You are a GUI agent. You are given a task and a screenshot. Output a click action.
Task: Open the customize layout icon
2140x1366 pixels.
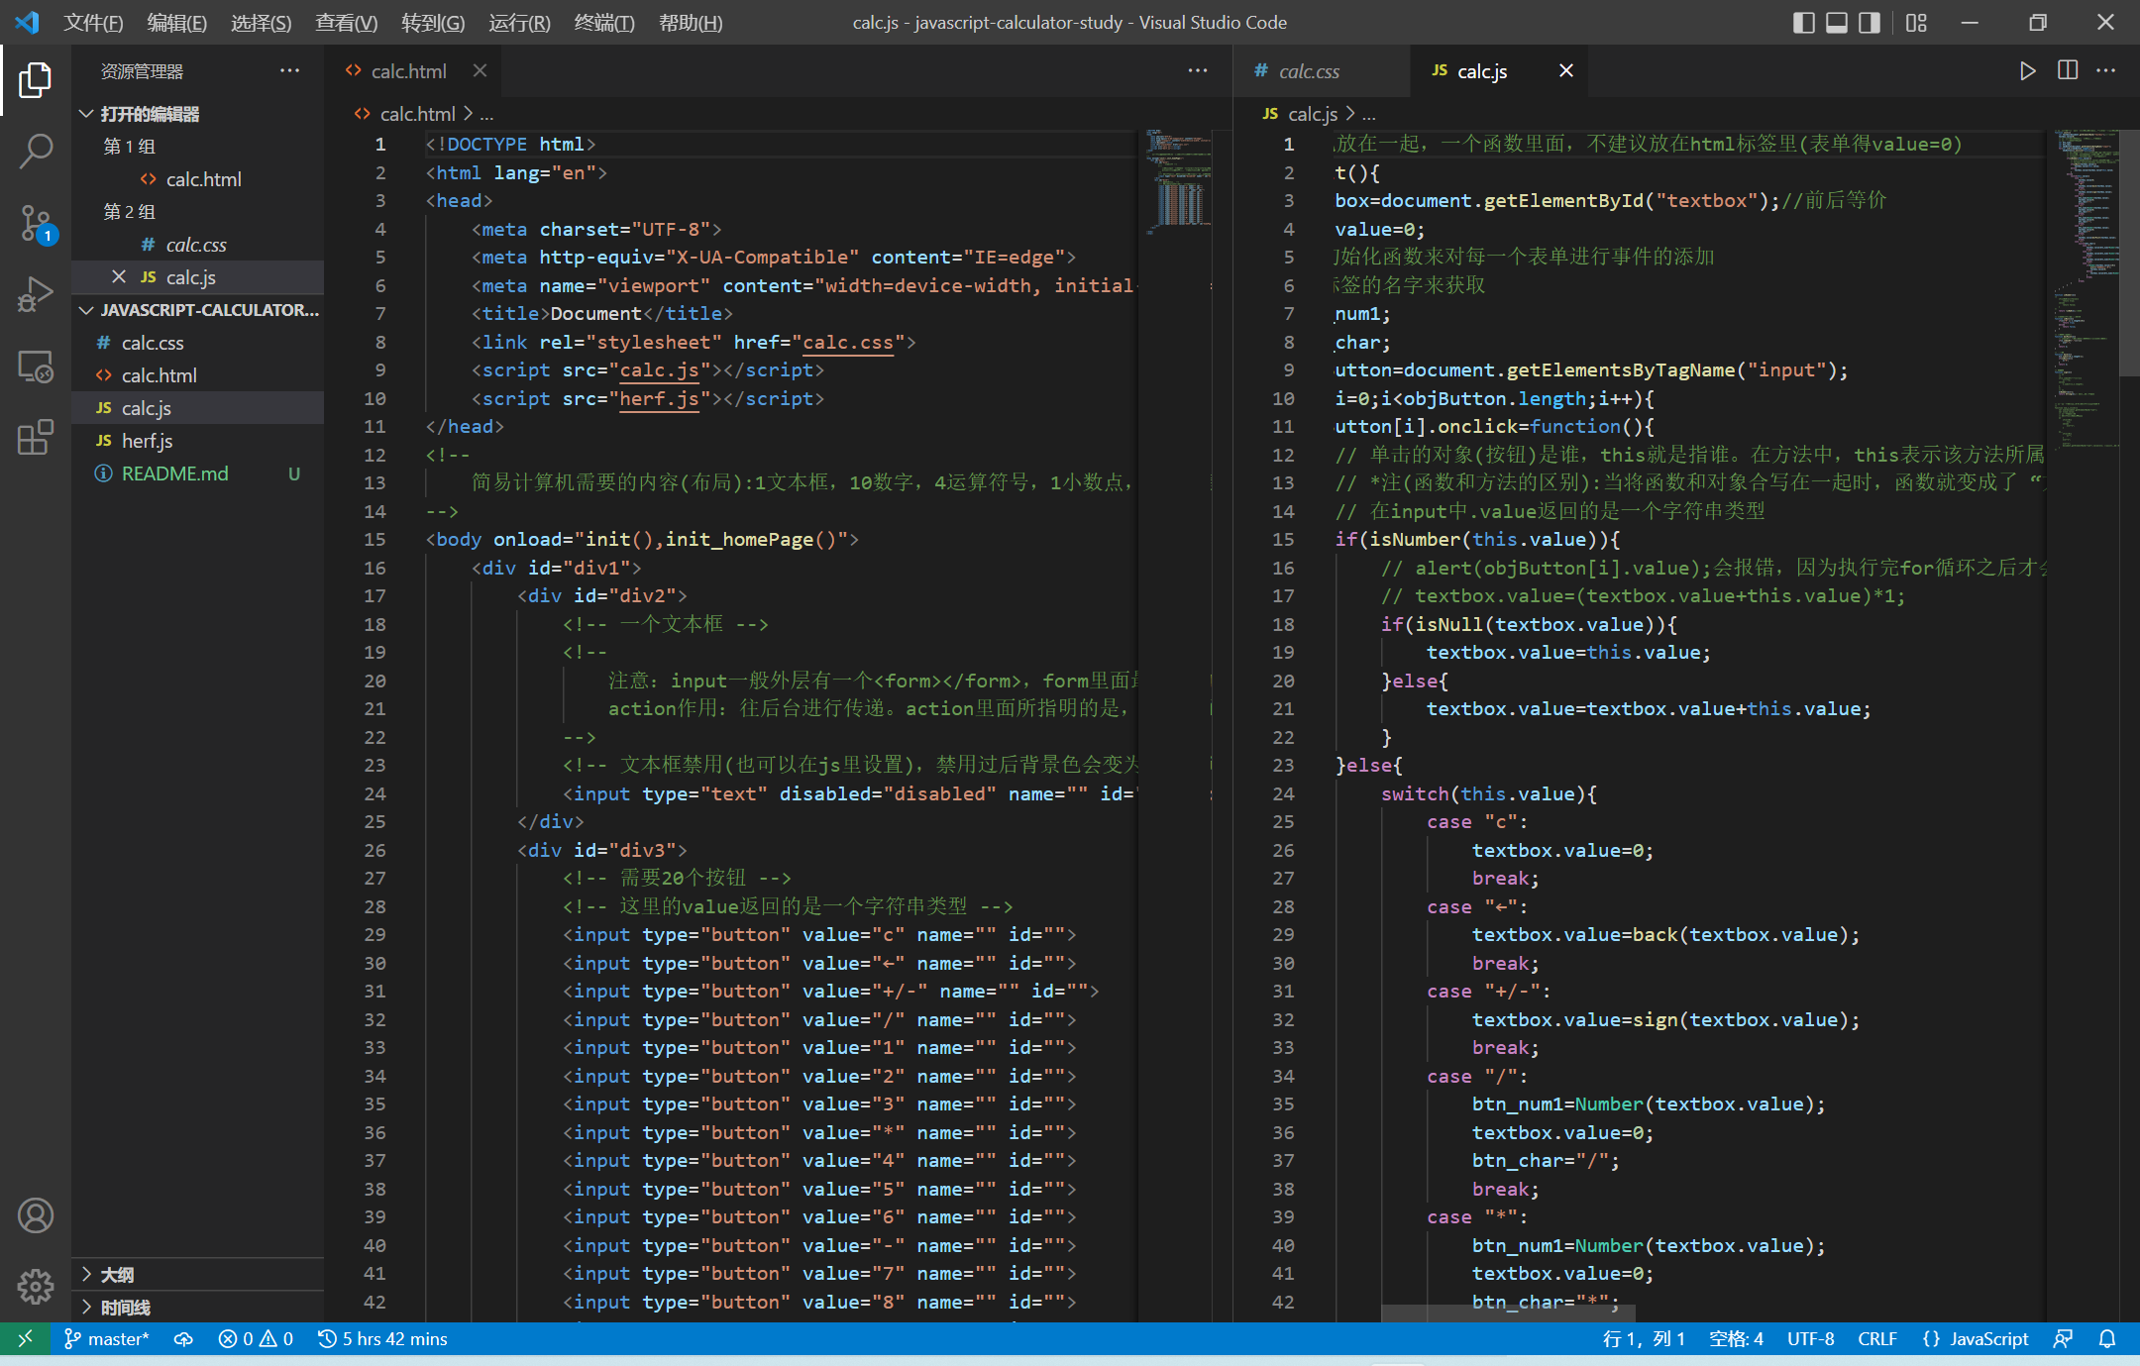[1916, 23]
